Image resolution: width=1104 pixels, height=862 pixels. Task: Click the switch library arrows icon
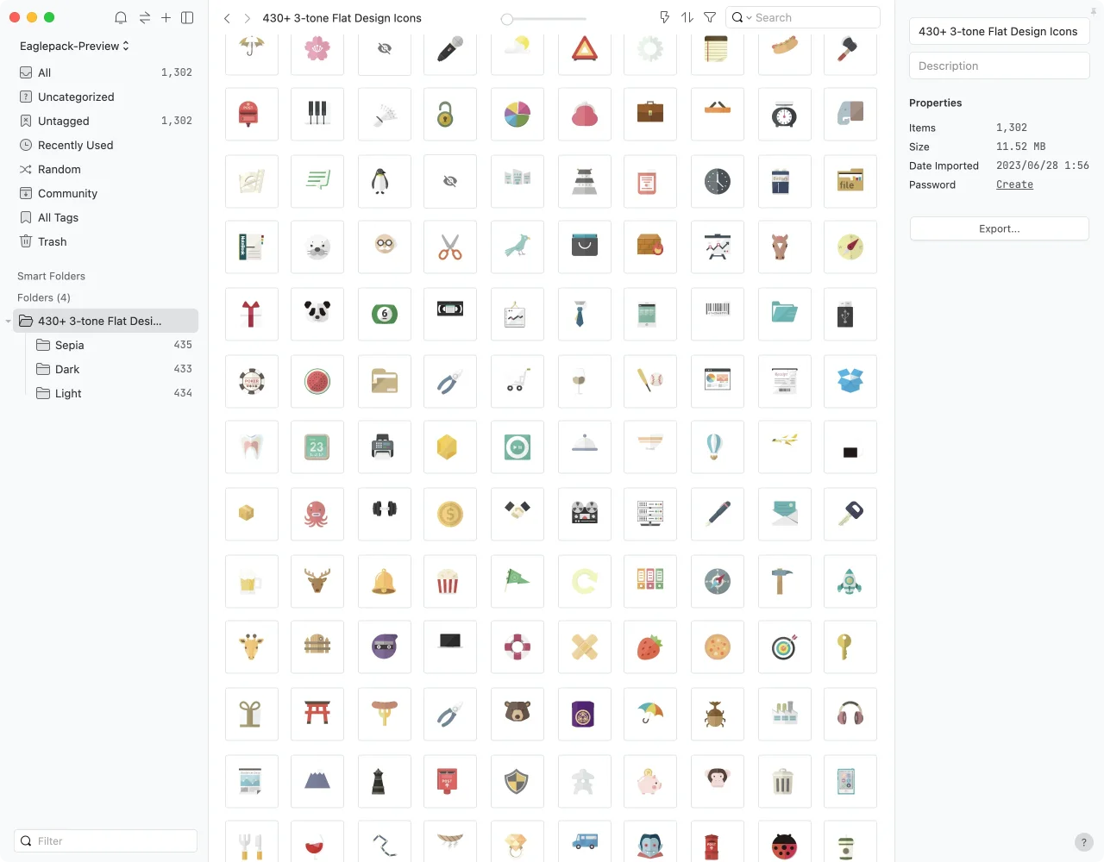point(144,18)
